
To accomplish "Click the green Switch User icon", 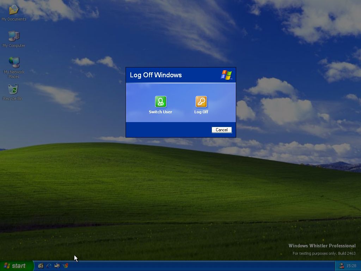I will pos(160,102).
